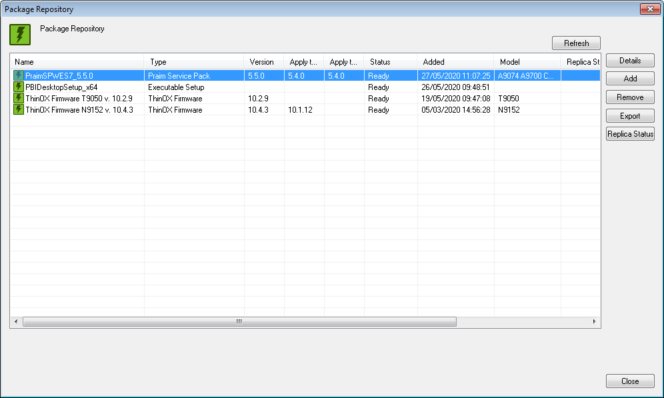Click the version 10.4.3 cell
The height and width of the screenshot is (398, 664).
258,110
